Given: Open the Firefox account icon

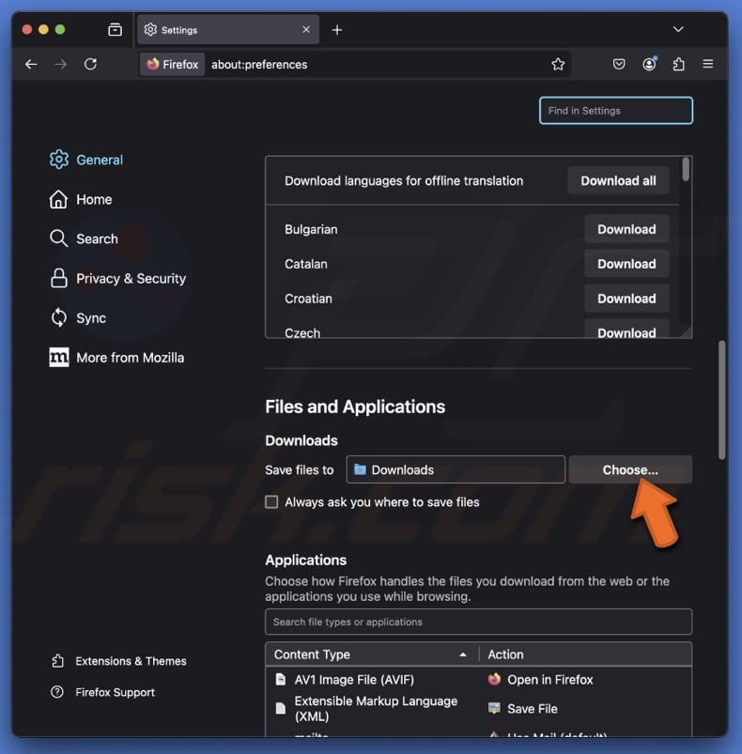Looking at the screenshot, I should (649, 64).
